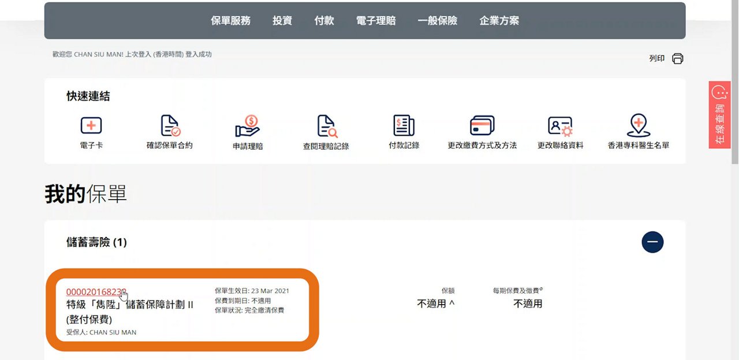The width and height of the screenshot is (739, 360).
Task: Select 付款 in the navigation bar
Action: (324, 21)
